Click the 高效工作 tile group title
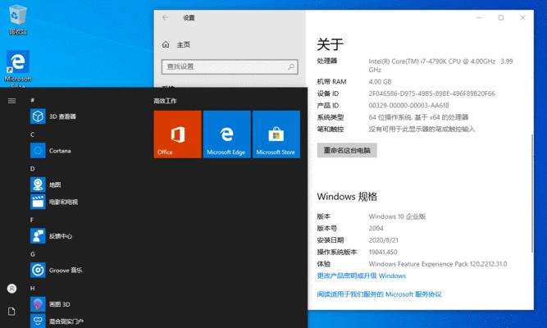The width and height of the screenshot is (547, 328). (165, 101)
